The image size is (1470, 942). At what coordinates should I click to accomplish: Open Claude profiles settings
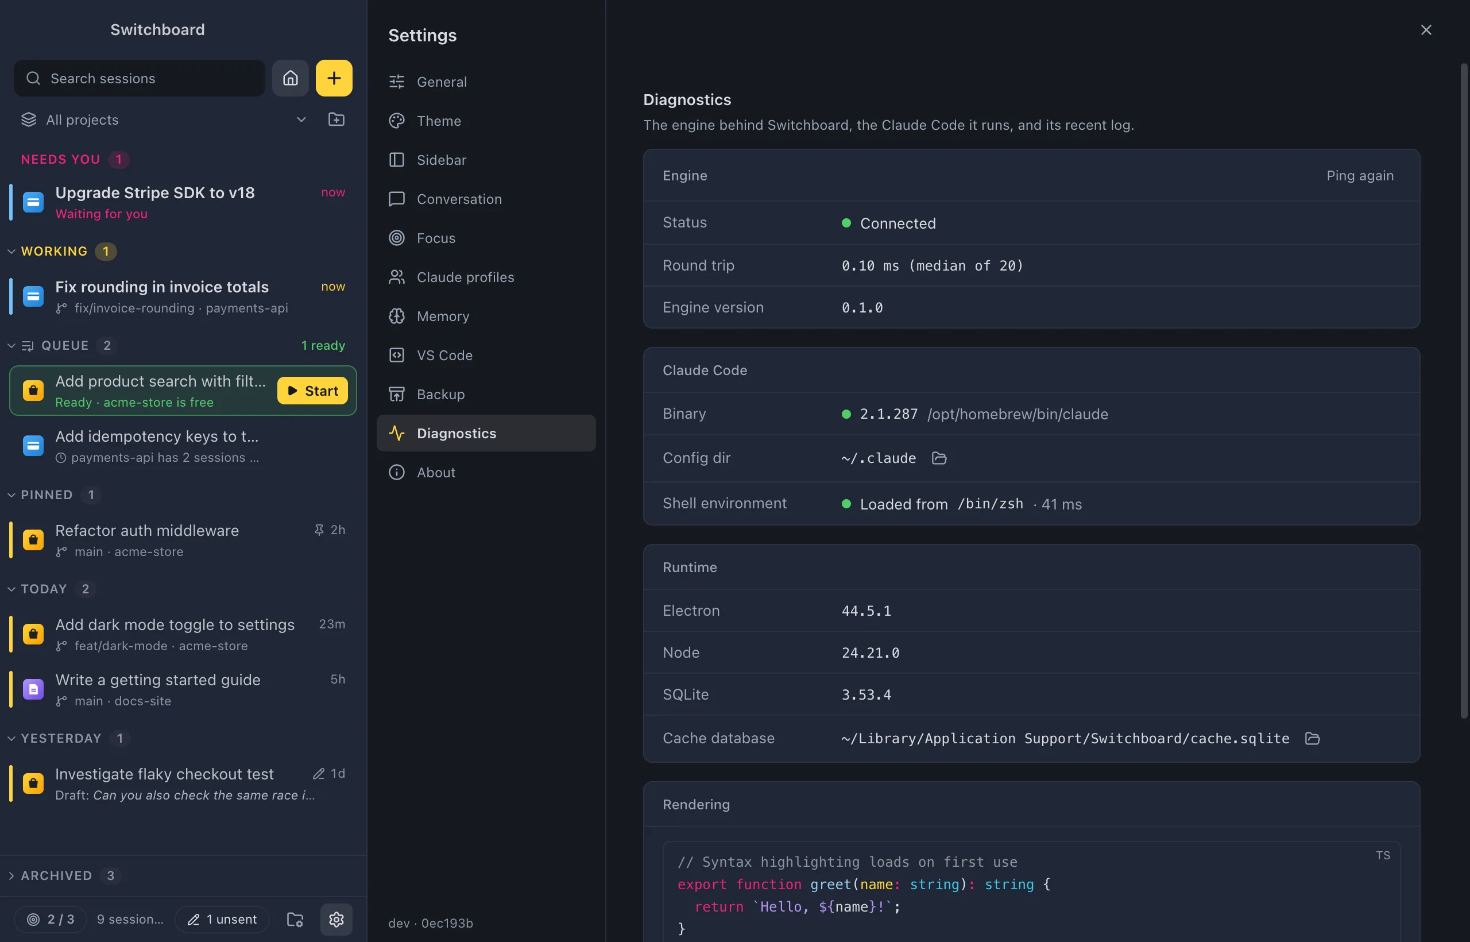[x=486, y=277]
